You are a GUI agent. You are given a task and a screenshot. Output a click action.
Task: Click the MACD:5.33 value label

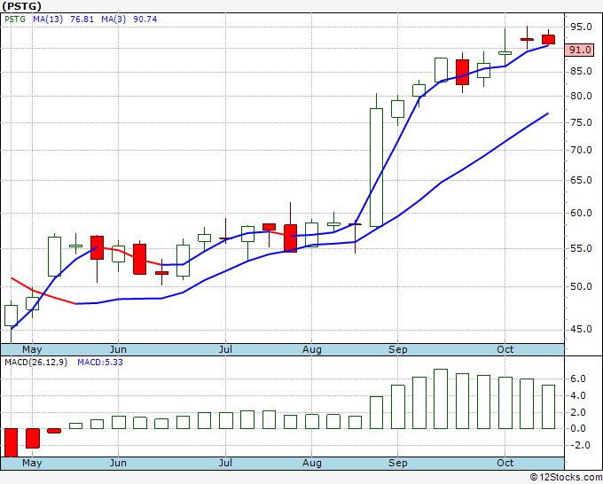pyautogui.click(x=100, y=363)
